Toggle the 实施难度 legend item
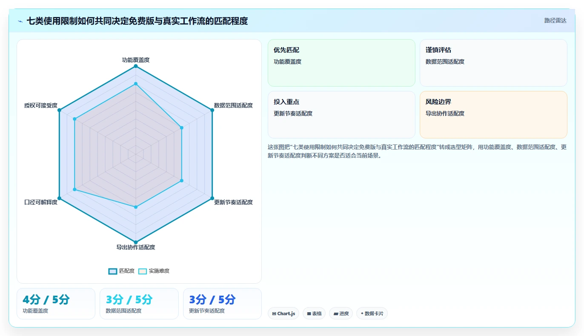 tap(154, 271)
